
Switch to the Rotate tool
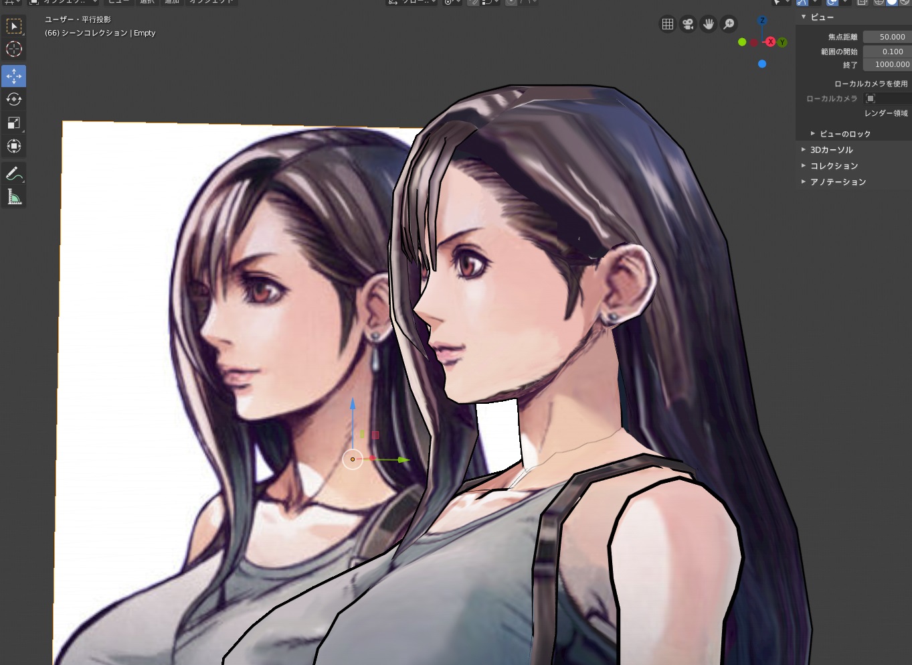pyautogui.click(x=13, y=100)
